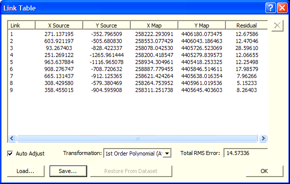Select link row number 8

138,83
